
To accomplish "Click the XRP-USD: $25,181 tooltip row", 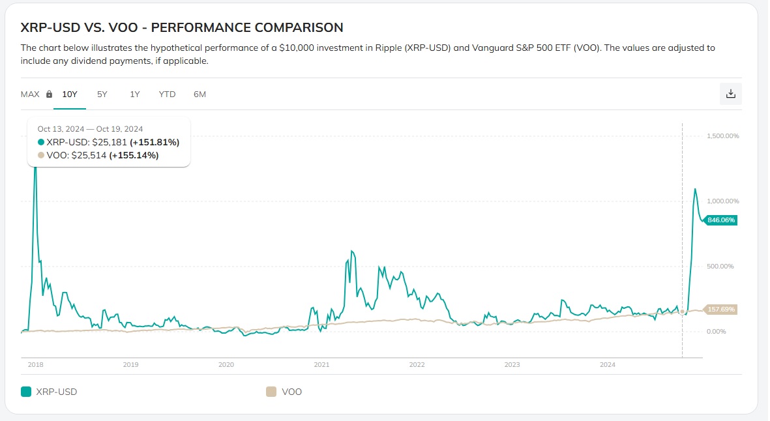I will pos(108,142).
